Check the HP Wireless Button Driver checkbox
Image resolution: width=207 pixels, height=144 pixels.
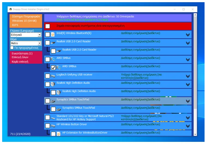47,126
